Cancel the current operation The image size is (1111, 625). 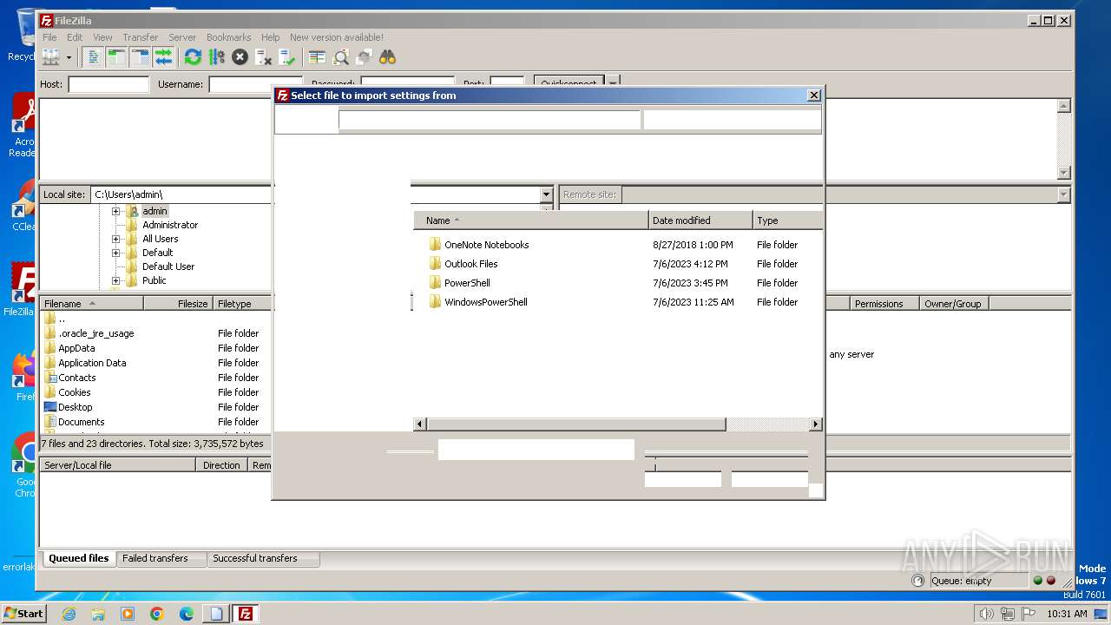click(240, 57)
